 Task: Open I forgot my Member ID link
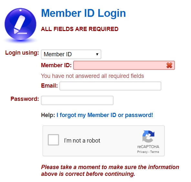pyautogui.click(x=105, y=115)
